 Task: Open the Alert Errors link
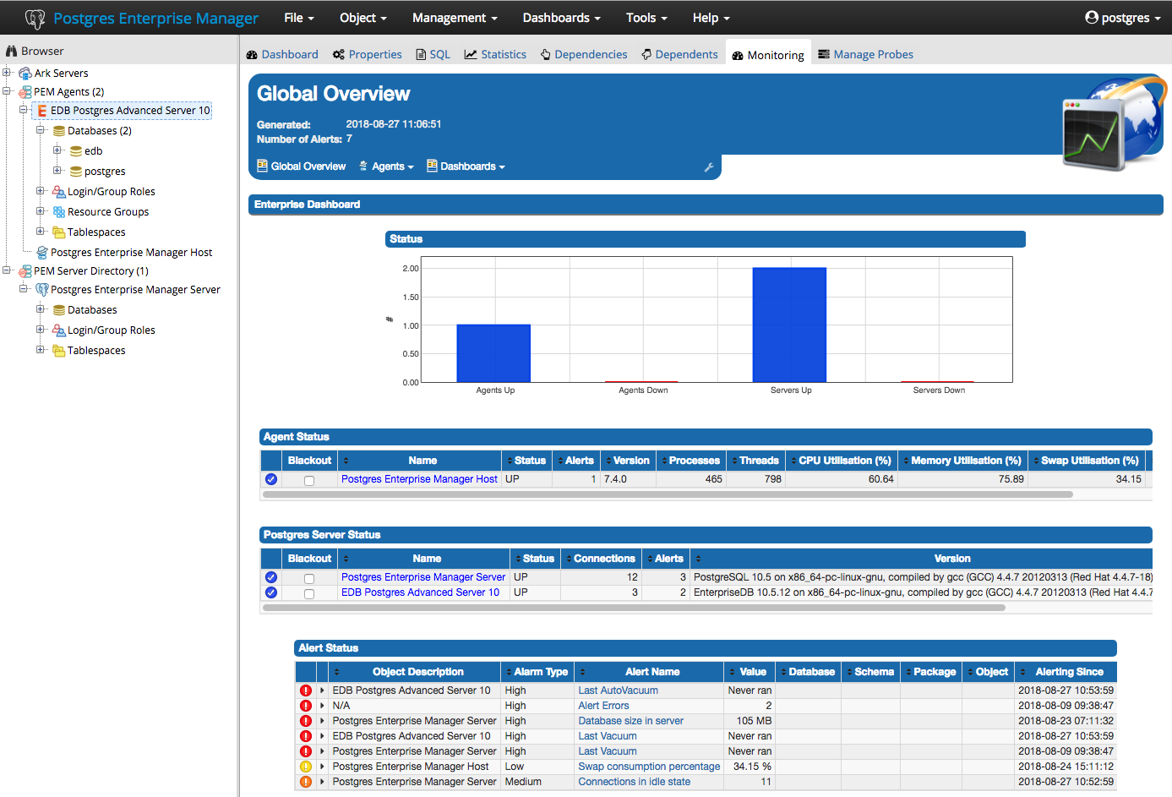pos(603,706)
